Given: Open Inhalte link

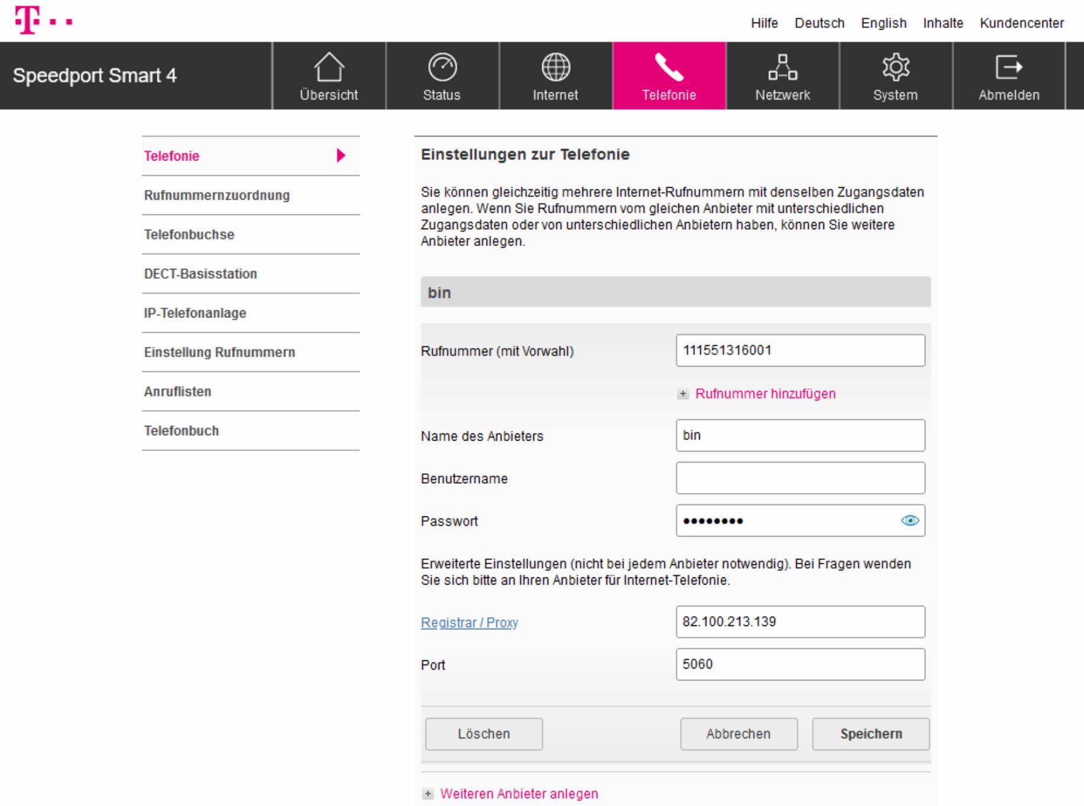Looking at the screenshot, I should [943, 23].
